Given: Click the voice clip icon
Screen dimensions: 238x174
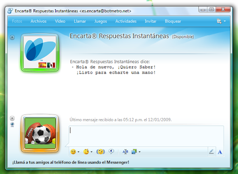Looking at the screenshot, I should tap(111, 152).
